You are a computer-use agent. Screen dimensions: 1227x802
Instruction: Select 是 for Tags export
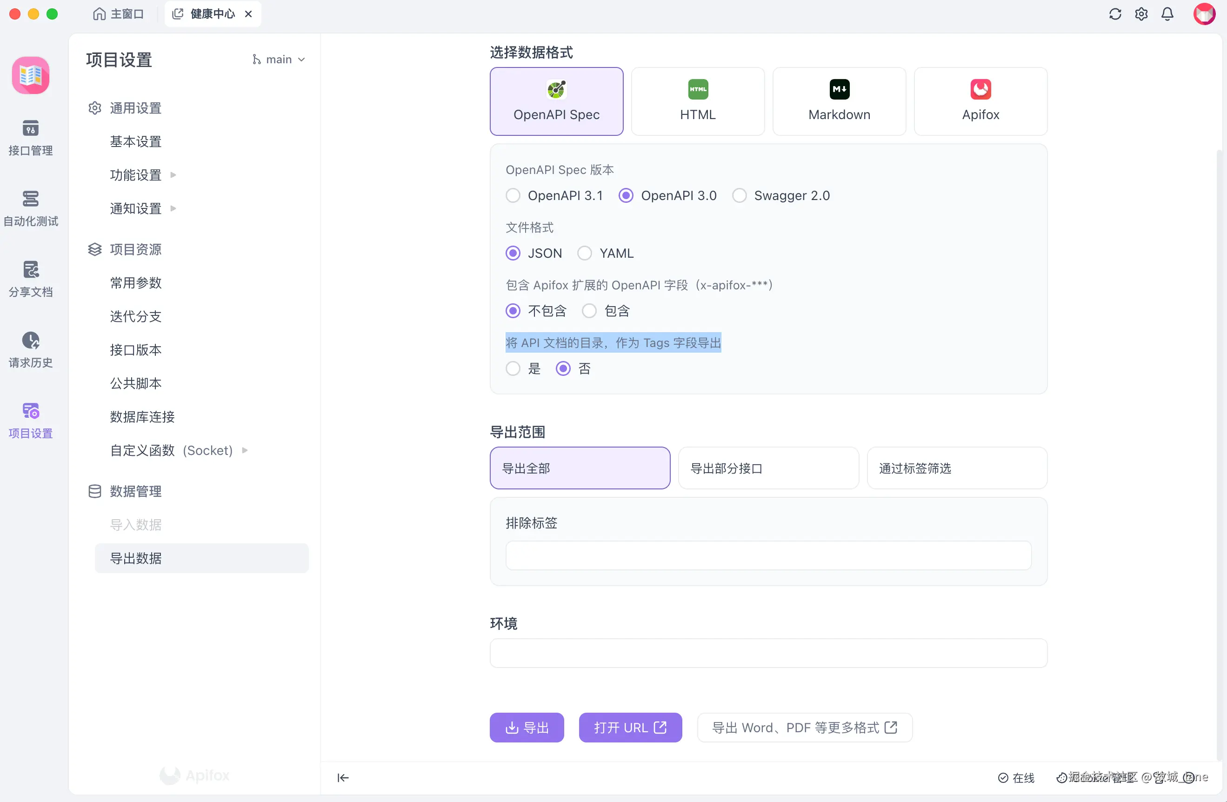[x=513, y=369]
